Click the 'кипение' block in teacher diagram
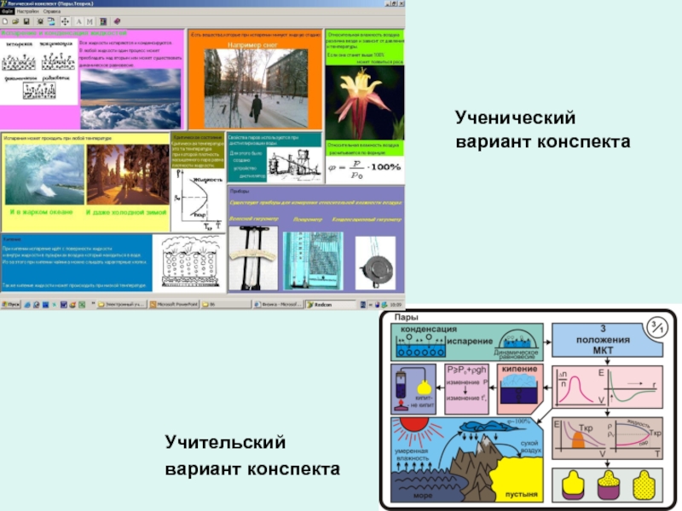Screen dimensions: 682x511 (519, 389)
